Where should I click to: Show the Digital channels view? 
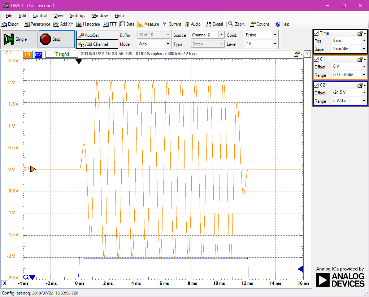tap(214, 24)
